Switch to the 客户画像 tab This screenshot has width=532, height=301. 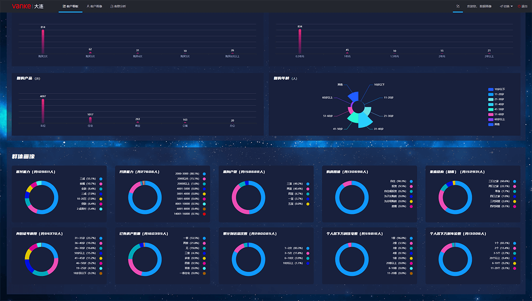[94, 6]
